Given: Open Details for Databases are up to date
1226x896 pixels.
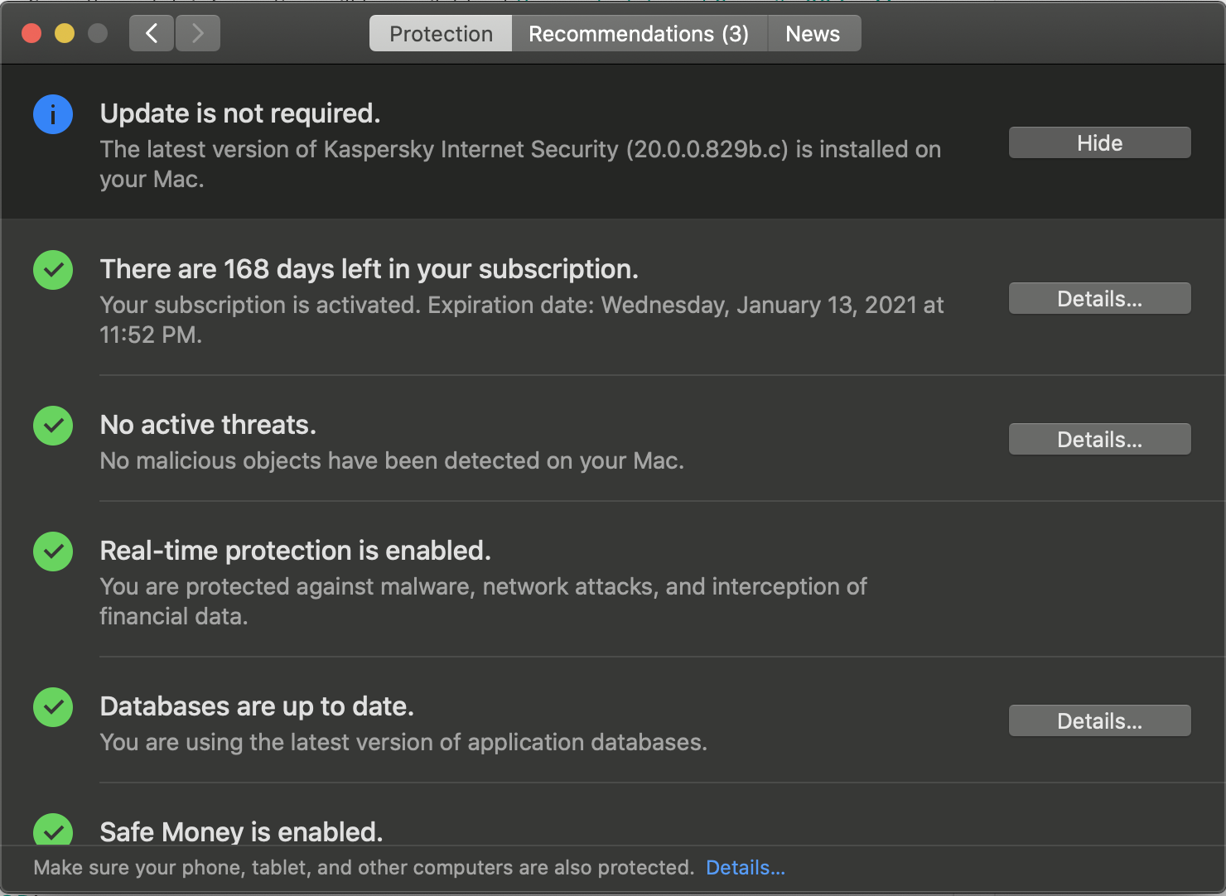Looking at the screenshot, I should 1099,720.
